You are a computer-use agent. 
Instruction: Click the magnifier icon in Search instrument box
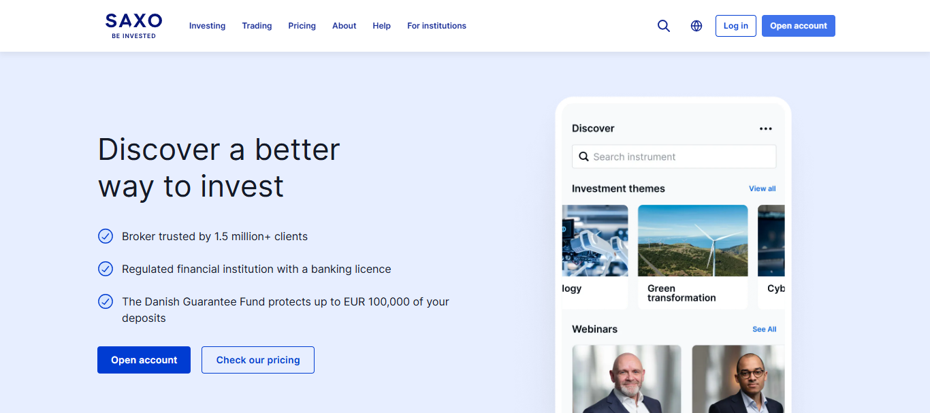pyautogui.click(x=583, y=156)
